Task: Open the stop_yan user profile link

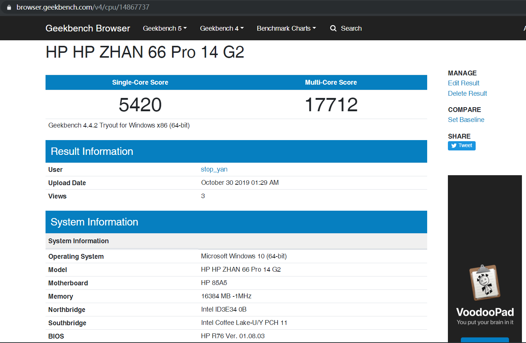Action: [214, 169]
